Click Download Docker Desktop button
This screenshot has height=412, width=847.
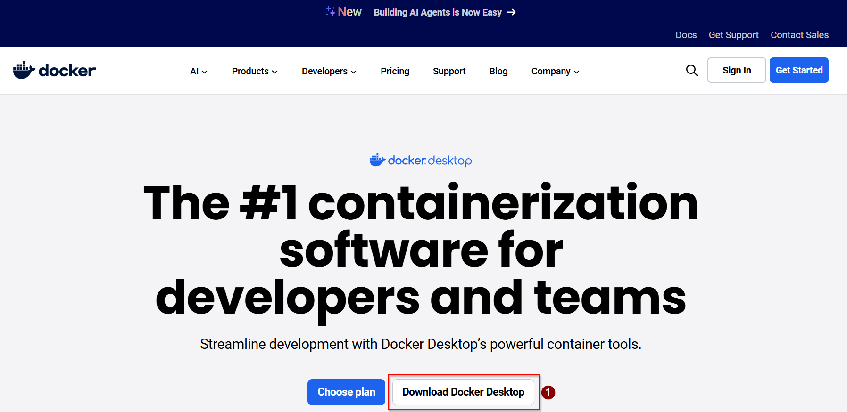pyautogui.click(x=463, y=392)
